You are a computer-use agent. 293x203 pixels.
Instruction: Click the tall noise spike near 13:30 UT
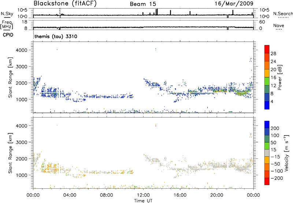pos(157,12)
